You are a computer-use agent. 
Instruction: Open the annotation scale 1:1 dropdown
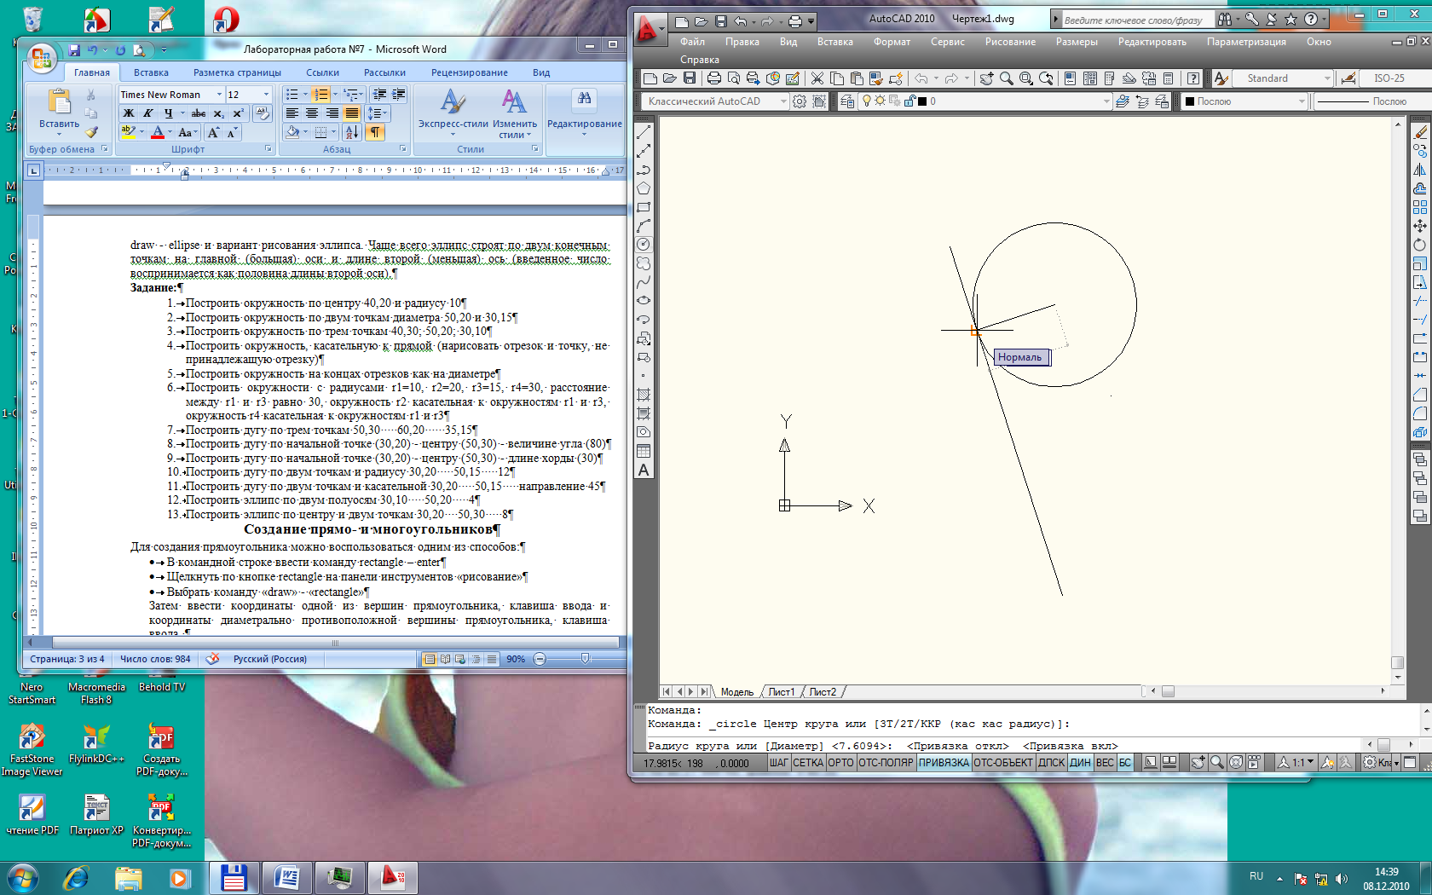1302,763
